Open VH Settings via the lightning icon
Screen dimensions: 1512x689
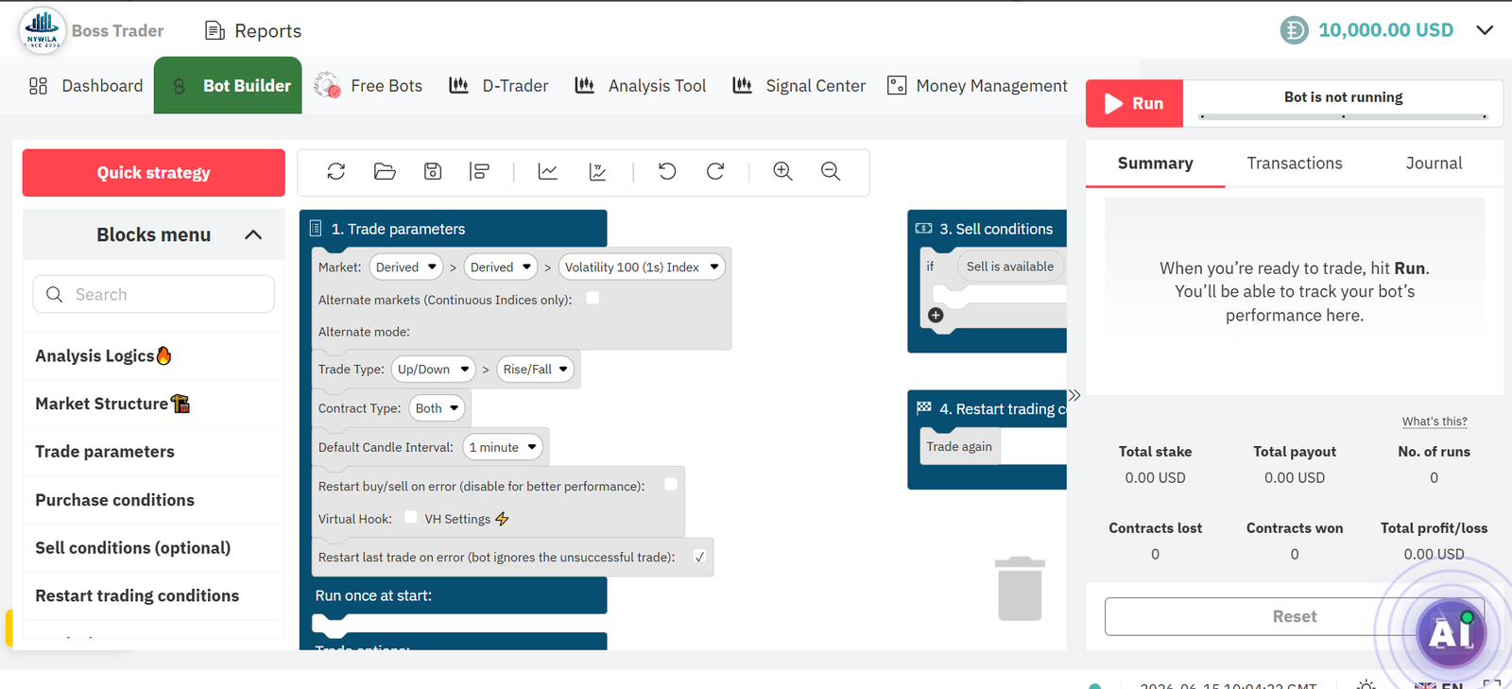(x=502, y=519)
